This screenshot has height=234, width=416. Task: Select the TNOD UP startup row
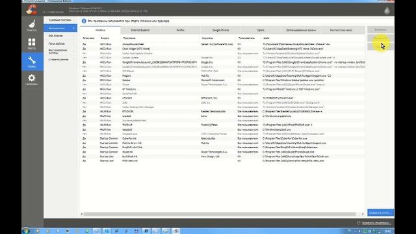click(222, 125)
